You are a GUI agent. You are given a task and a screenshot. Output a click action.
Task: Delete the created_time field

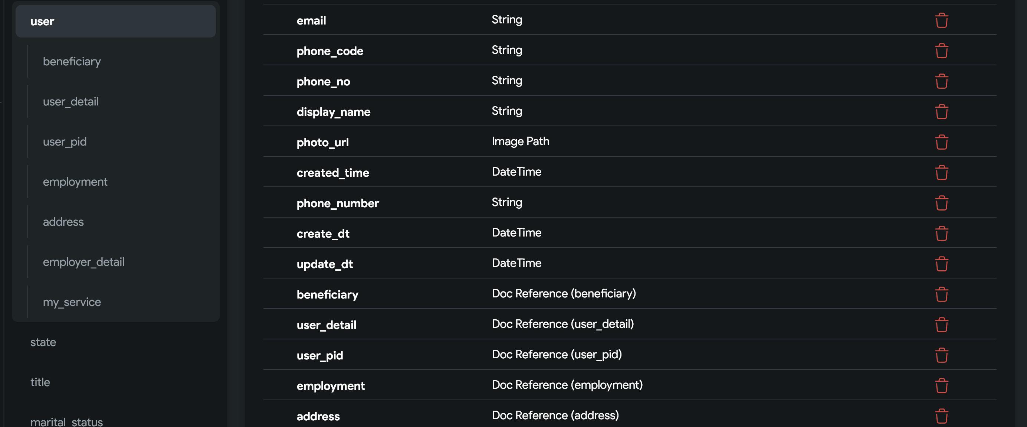pos(941,172)
